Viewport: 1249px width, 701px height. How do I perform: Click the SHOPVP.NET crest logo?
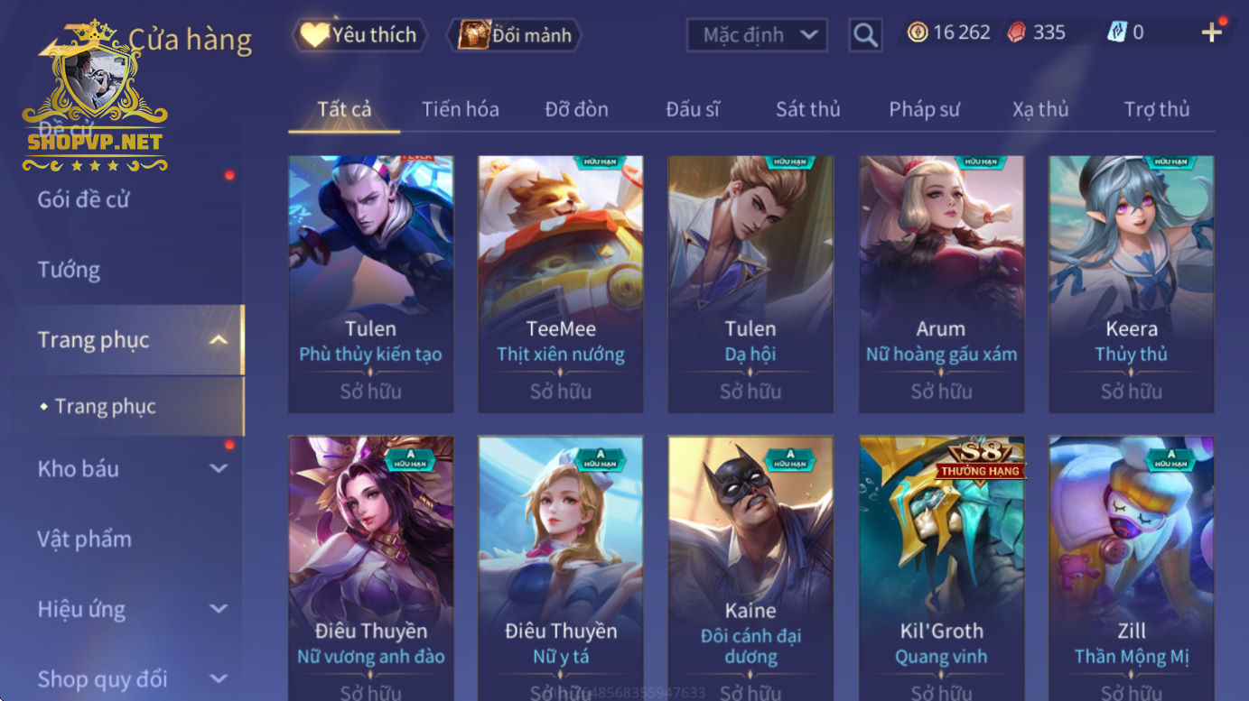coord(95,97)
